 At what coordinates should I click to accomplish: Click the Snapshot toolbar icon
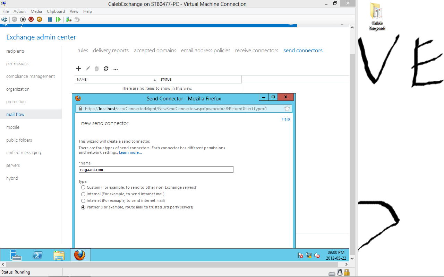(x=69, y=19)
